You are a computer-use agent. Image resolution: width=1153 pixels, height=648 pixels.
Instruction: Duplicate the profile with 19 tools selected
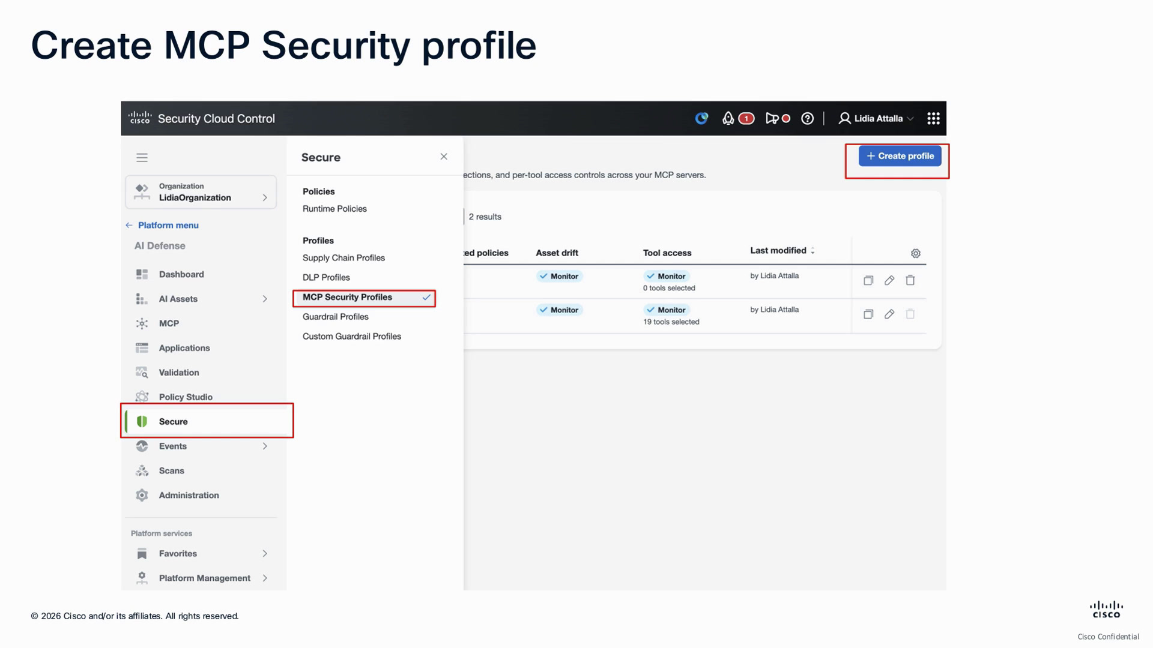(868, 314)
